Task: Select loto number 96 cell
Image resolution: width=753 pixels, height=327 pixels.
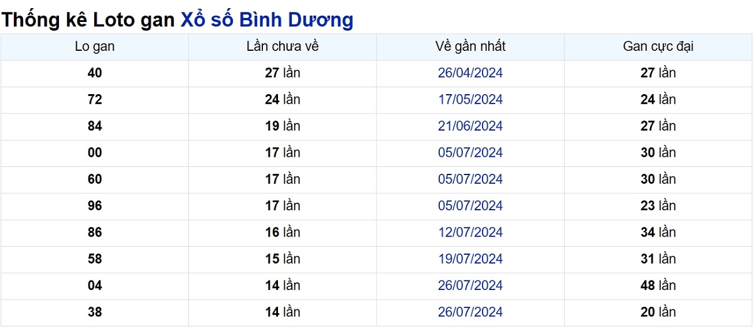Action: click(95, 206)
